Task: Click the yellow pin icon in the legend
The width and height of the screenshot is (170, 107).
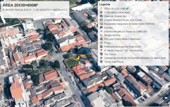Action: [x=101, y=8]
